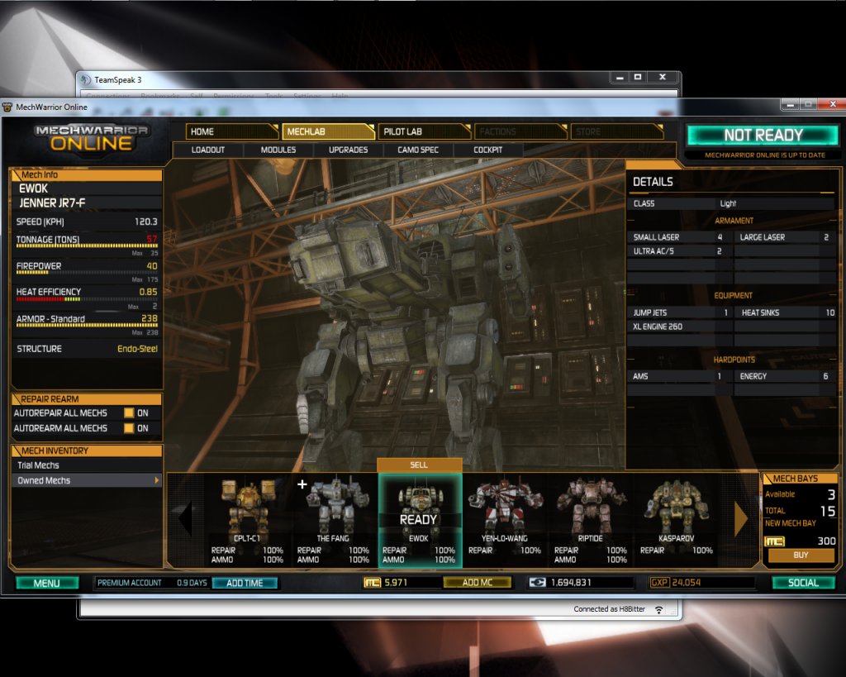Click the MECH INVENTORY panel header
The height and width of the screenshot is (677, 846).
pyautogui.click(x=87, y=451)
